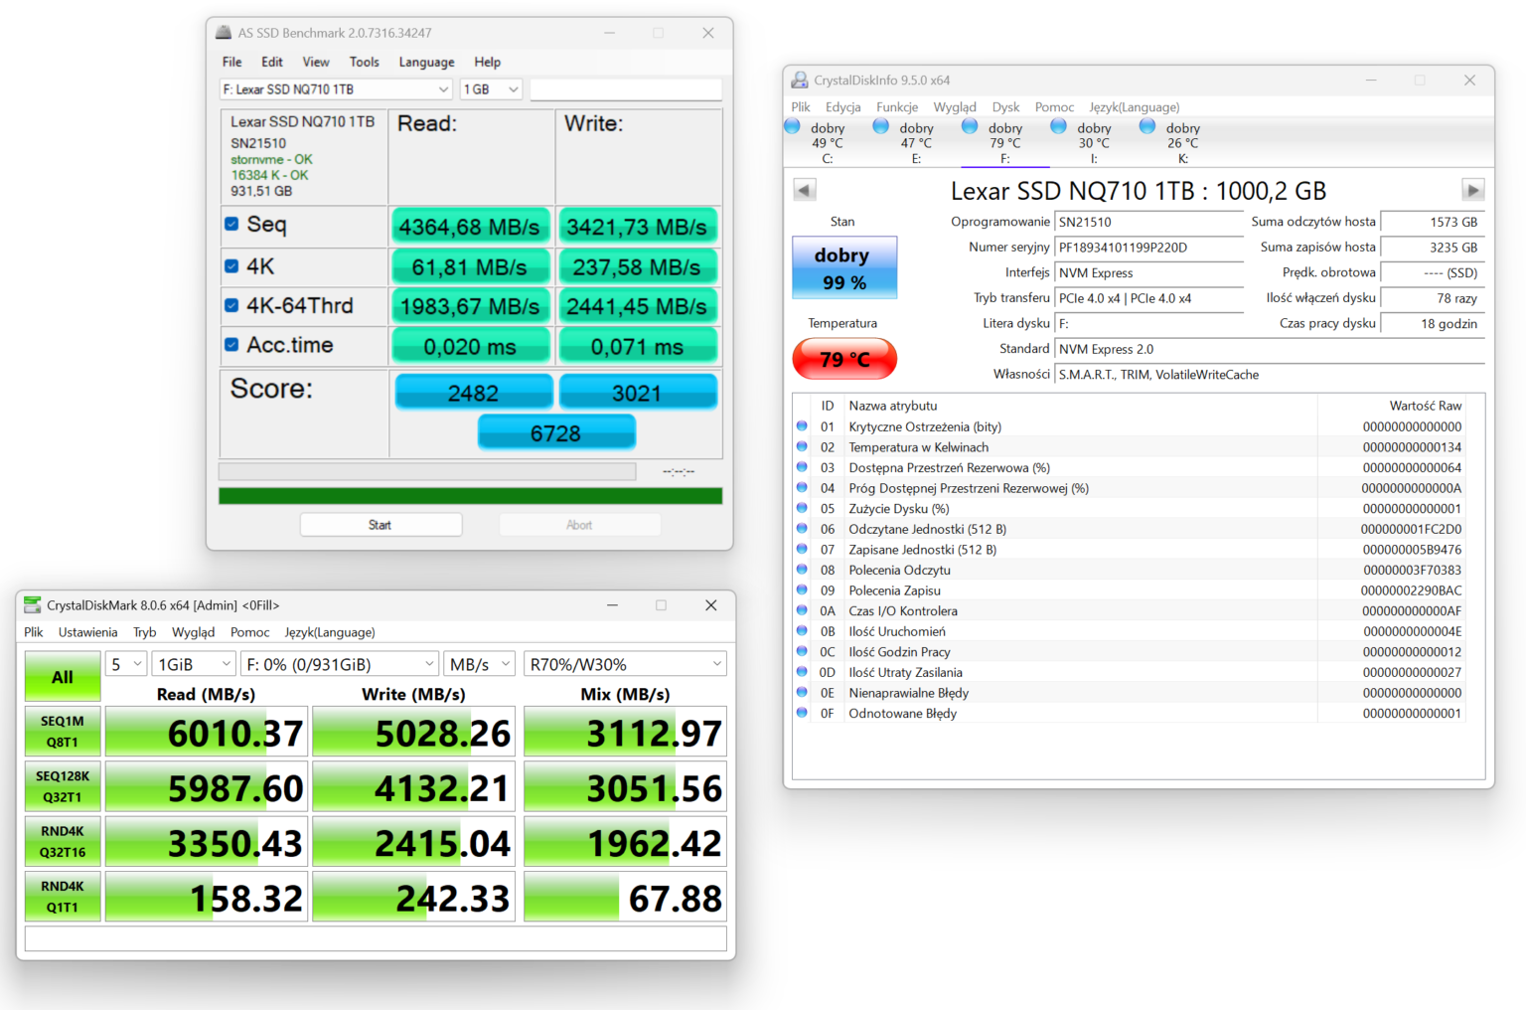Screen dimensions: 1526x1010
Task: Open the Tools menu in AS SSD Benchmark
Action: [364, 62]
